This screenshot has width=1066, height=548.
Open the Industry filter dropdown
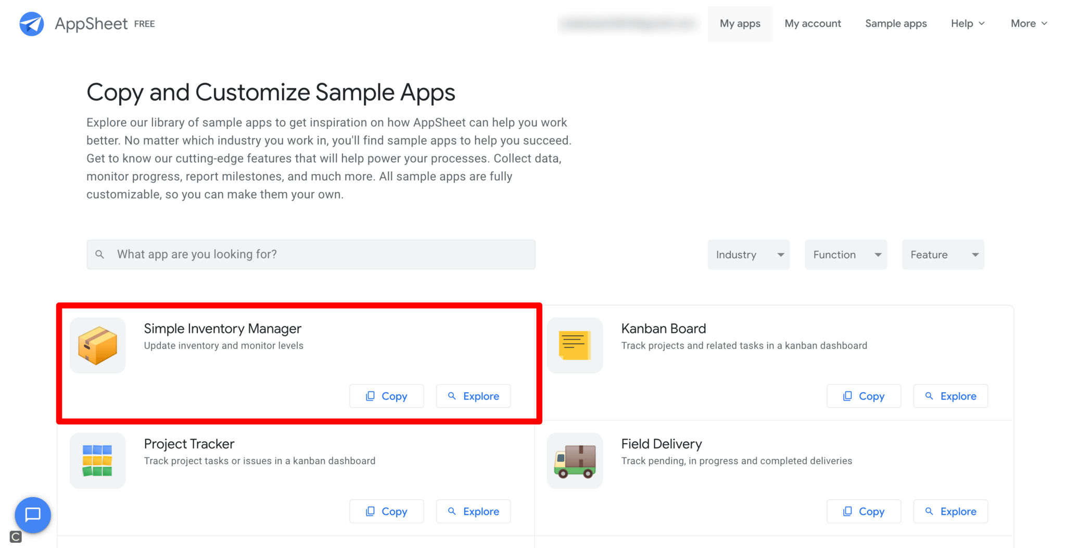point(748,254)
